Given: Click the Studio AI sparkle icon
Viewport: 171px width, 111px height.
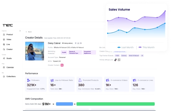Looking at the screenshot, I should click(4, 58).
